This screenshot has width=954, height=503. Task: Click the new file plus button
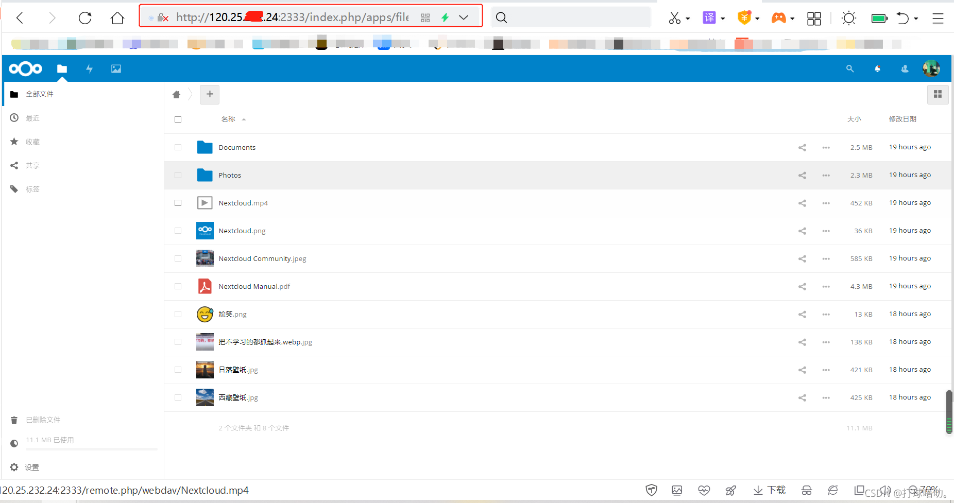(x=210, y=94)
